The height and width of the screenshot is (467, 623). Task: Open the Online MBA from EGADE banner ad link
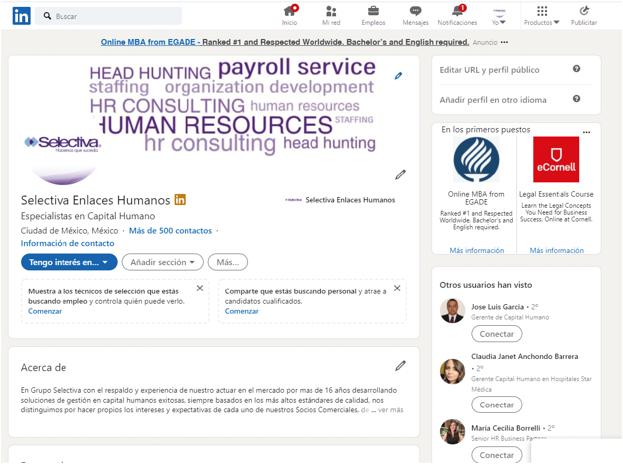coord(285,42)
